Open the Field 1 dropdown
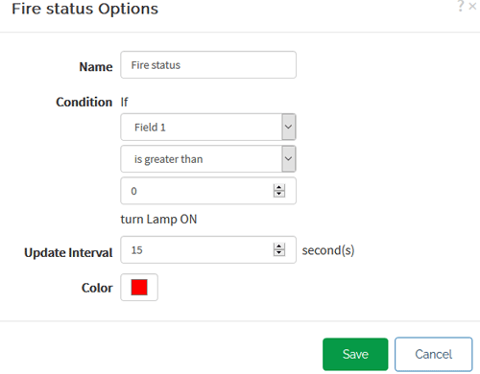This screenshot has width=480, height=374. click(208, 127)
